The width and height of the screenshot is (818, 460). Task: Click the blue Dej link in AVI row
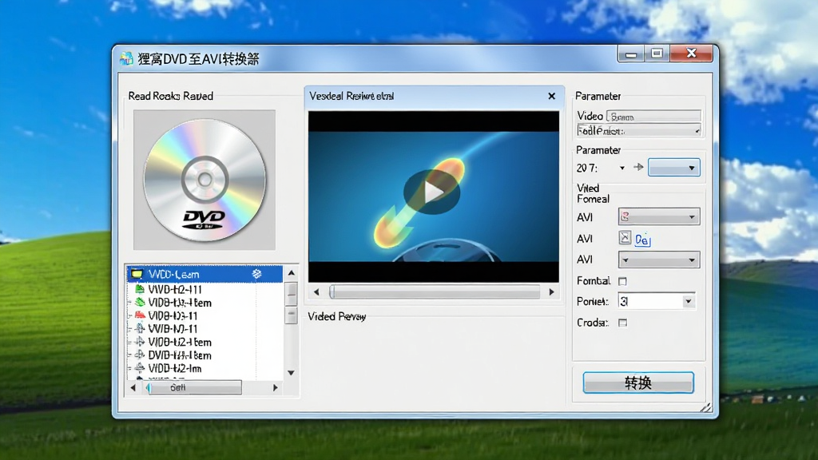pyautogui.click(x=642, y=240)
